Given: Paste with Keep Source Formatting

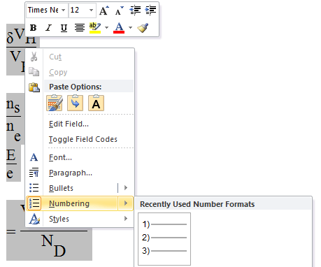Looking at the screenshot, I should point(55,103).
